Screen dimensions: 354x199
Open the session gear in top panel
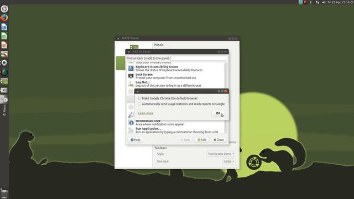coord(352,2)
